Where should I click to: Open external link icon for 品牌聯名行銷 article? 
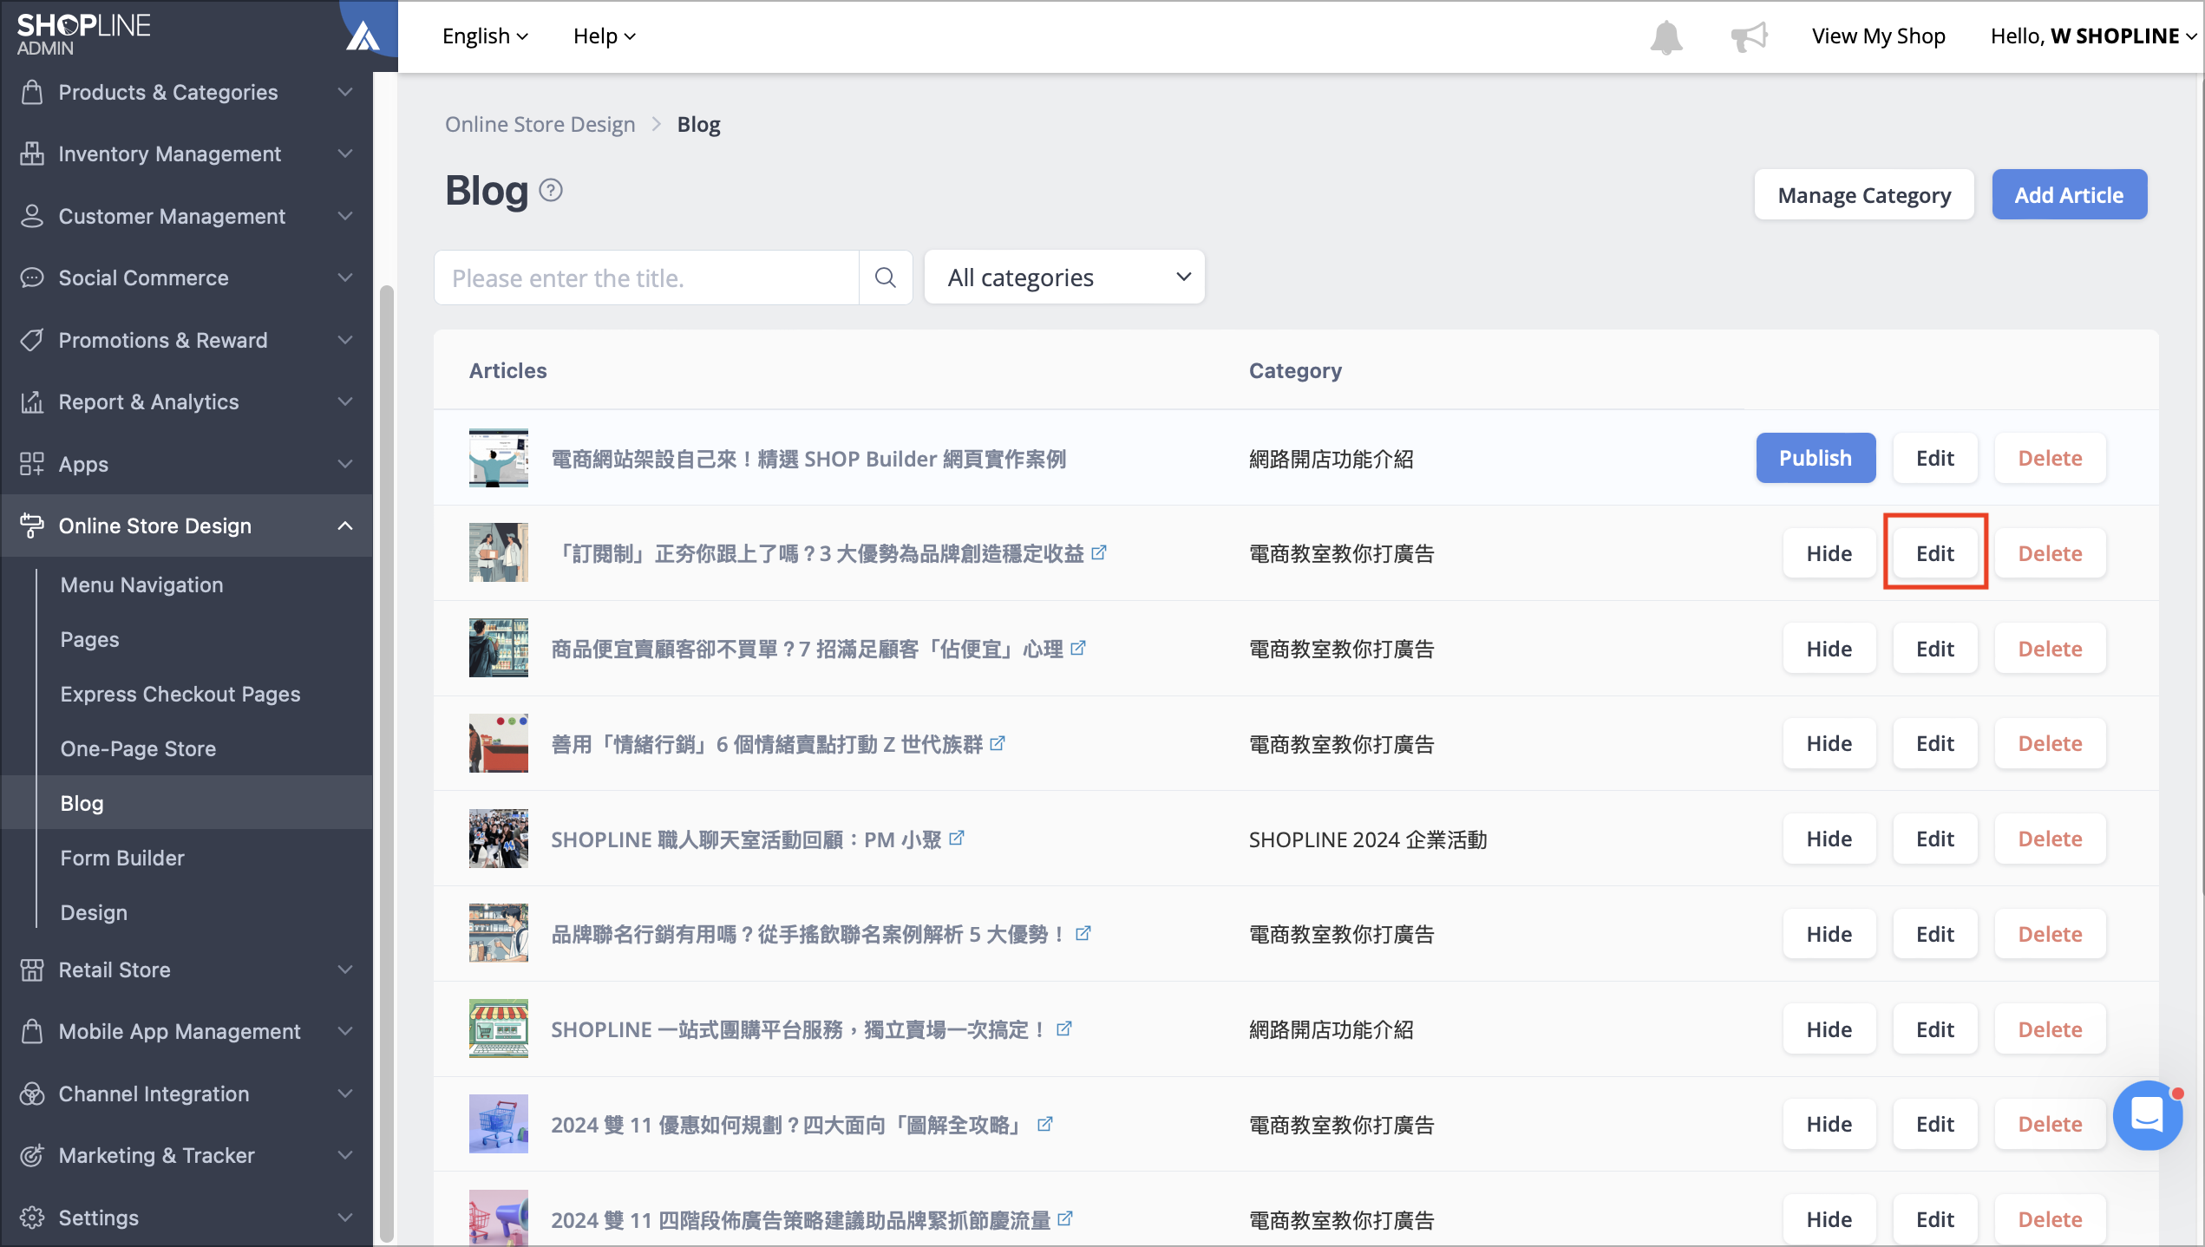tap(1083, 933)
